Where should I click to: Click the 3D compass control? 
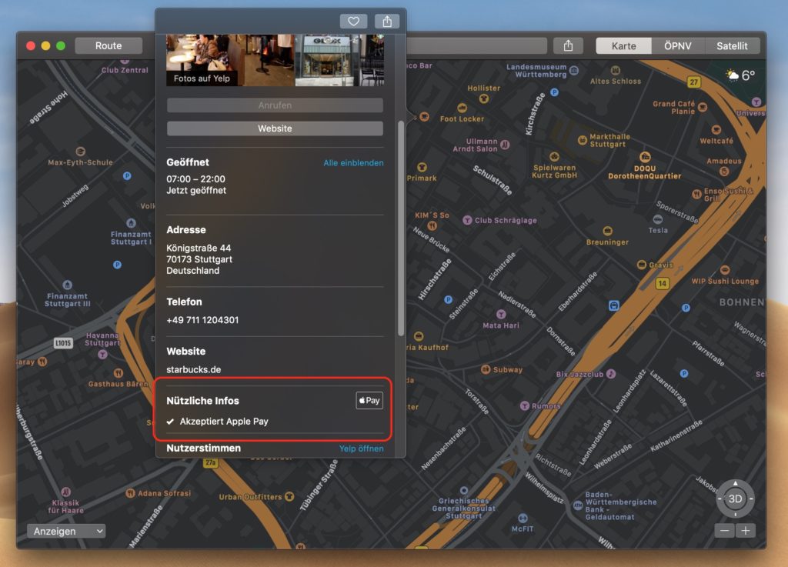[735, 499]
